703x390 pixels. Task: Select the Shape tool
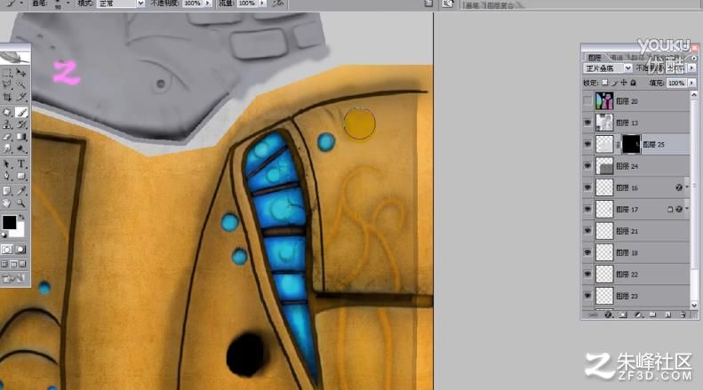[x=21, y=176]
